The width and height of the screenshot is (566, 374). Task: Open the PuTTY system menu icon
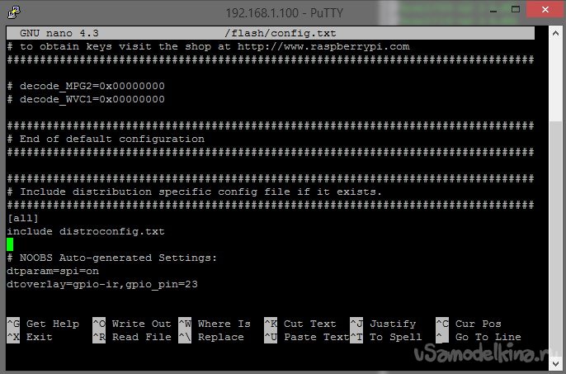click(x=13, y=12)
